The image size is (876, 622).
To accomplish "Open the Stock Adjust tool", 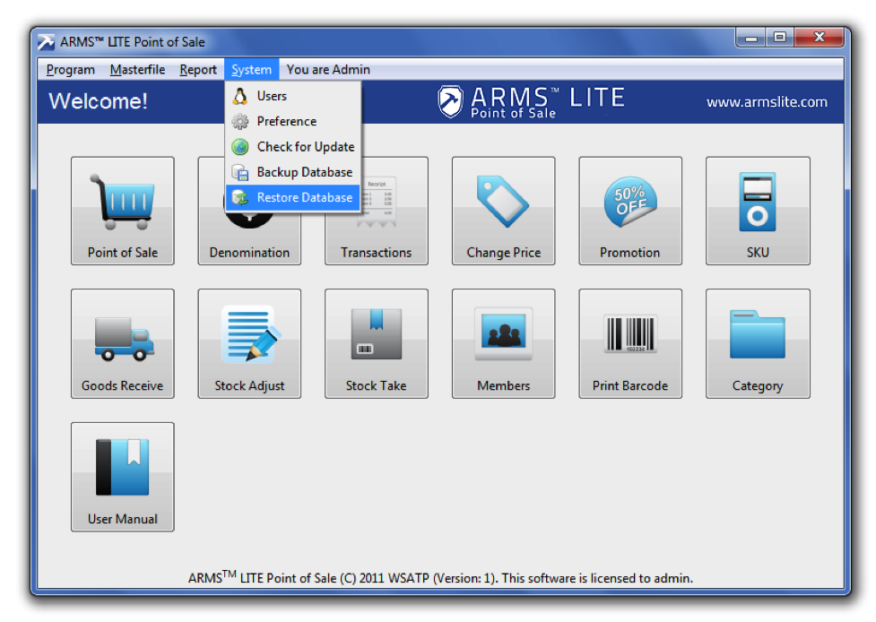I will [x=249, y=343].
